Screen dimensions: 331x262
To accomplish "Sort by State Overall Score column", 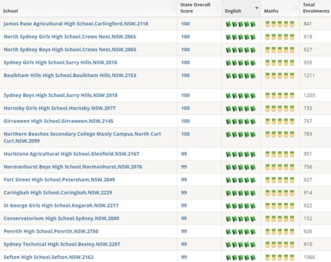I will tap(199, 9).
